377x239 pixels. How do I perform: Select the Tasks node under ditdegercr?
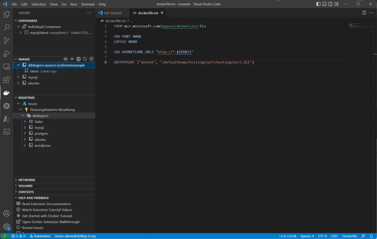click(x=54, y=122)
